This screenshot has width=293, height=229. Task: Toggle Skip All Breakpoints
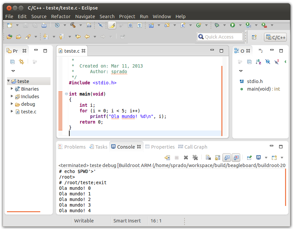(100, 25)
